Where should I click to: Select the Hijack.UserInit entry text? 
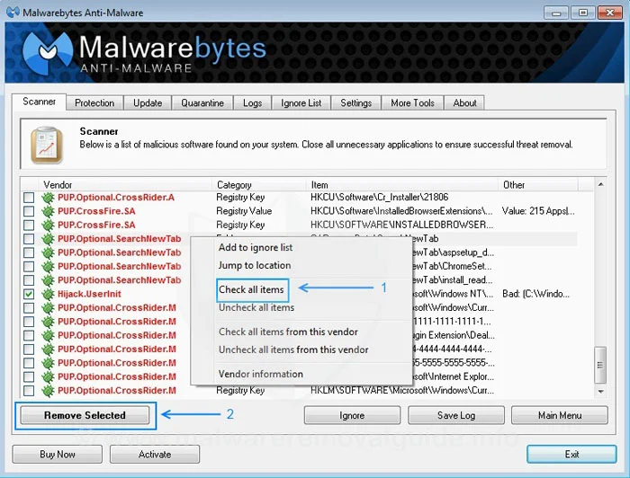89,294
